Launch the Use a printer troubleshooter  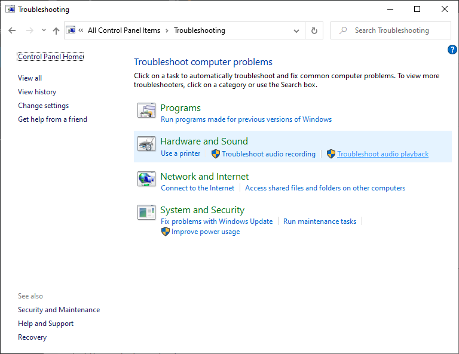(x=180, y=153)
